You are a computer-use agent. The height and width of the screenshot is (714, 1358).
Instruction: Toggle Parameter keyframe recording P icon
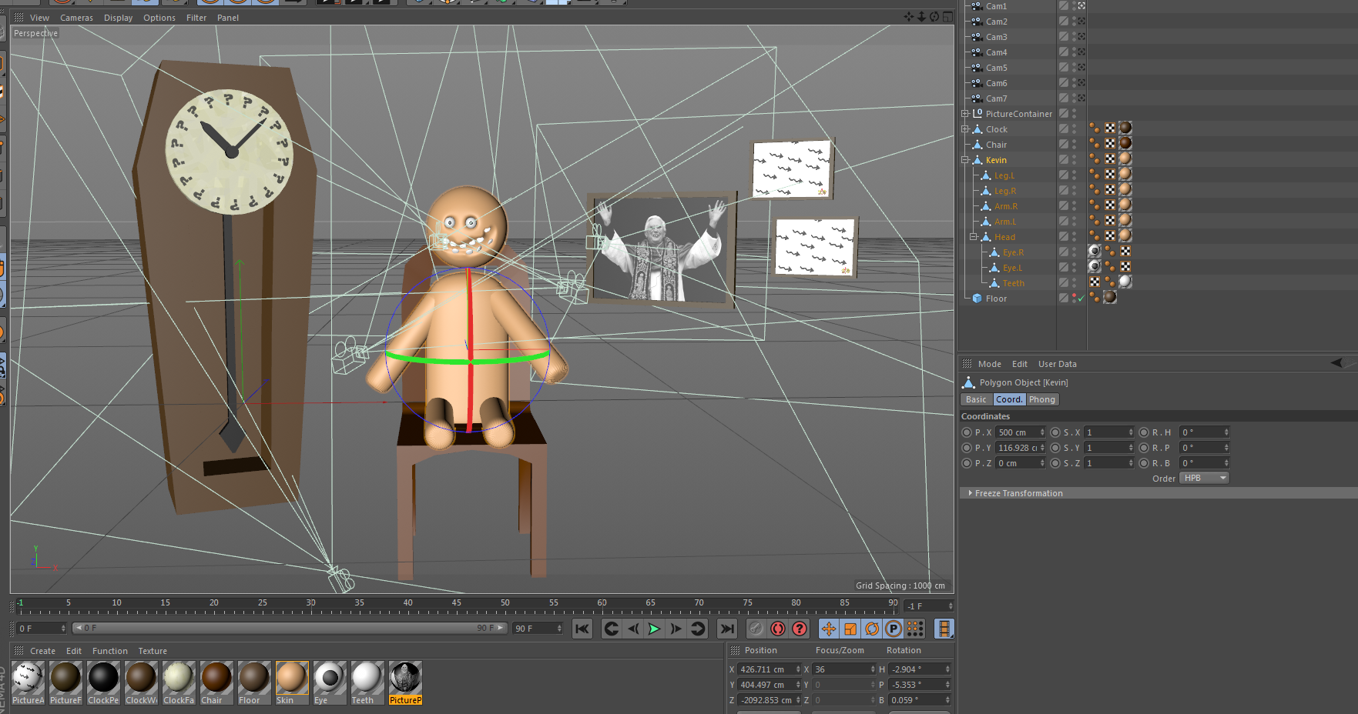tap(894, 629)
